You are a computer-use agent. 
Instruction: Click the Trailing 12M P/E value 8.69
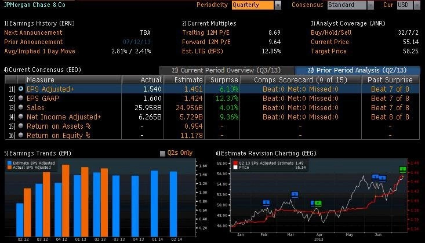click(274, 32)
